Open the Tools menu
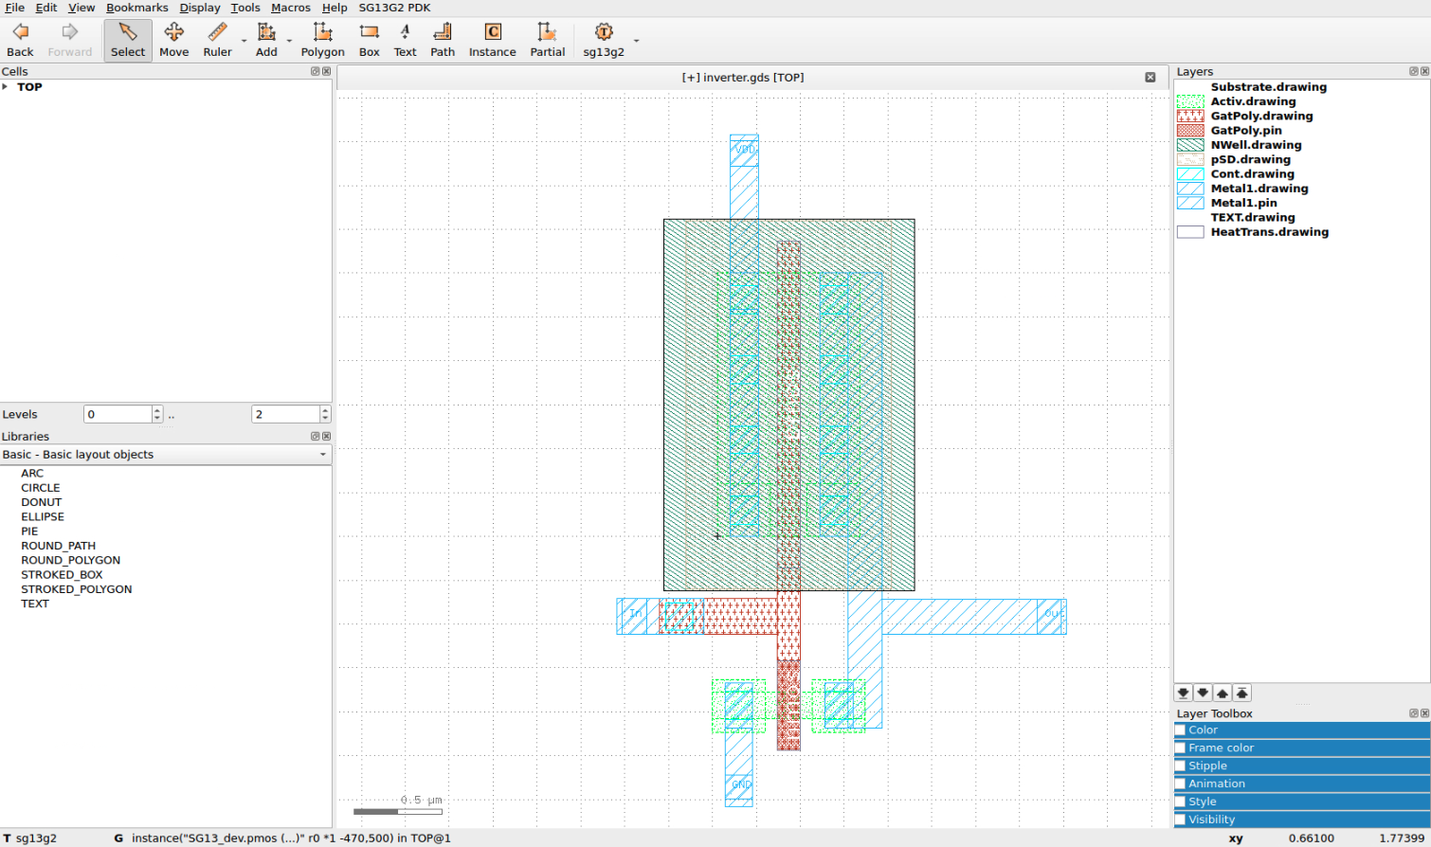 pyautogui.click(x=245, y=8)
